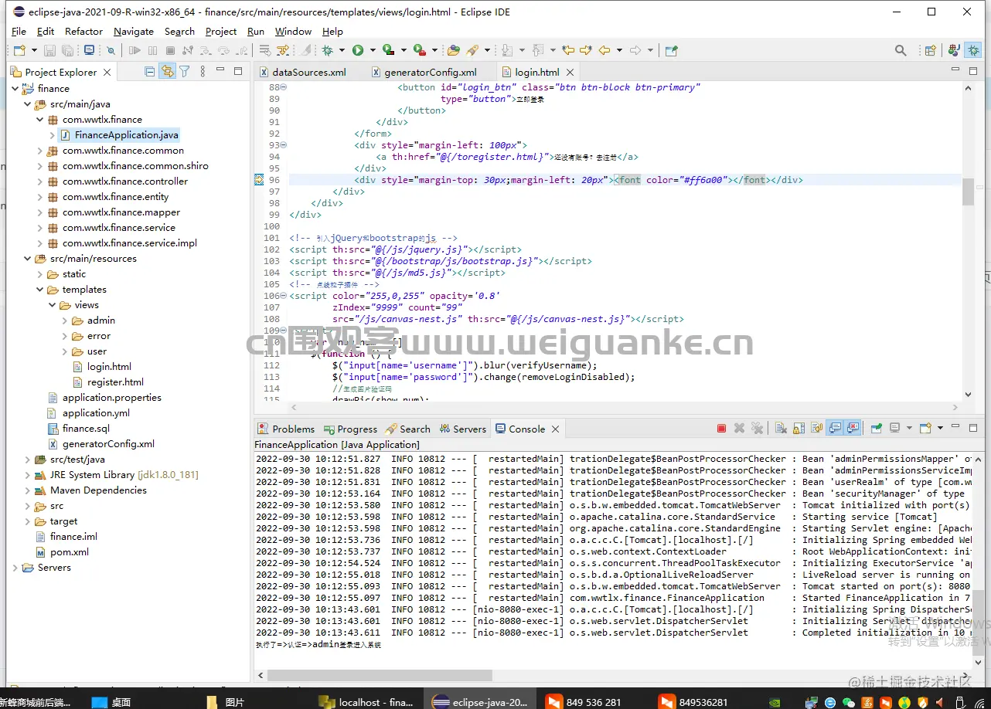Switch to the Servers view tab

click(x=462, y=429)
